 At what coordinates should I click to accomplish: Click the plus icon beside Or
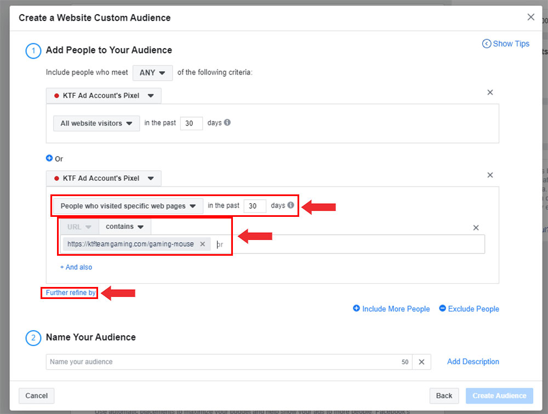(49, 158)
